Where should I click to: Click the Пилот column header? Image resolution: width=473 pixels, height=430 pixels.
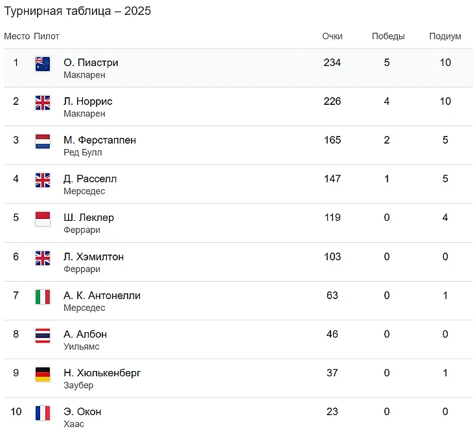tap(47, 36)
